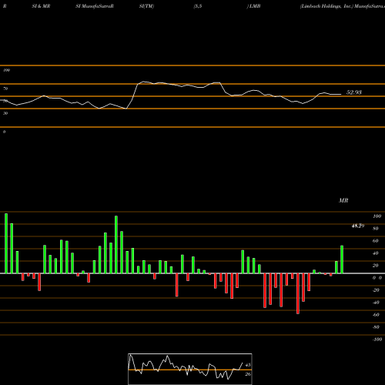
Task: Click the RSI value 52.93 label
Action: coord(353,92)
